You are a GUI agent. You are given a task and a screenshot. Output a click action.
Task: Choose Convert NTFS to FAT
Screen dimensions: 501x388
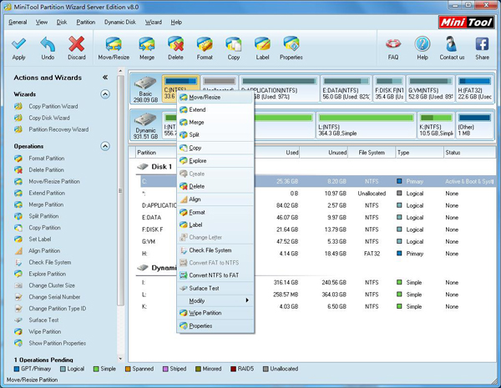215,275
